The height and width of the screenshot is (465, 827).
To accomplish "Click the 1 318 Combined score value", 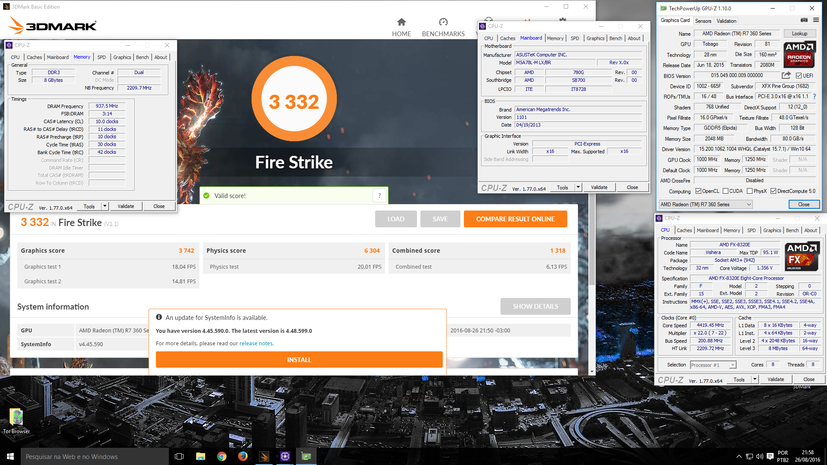I will [x=557, y=251].
